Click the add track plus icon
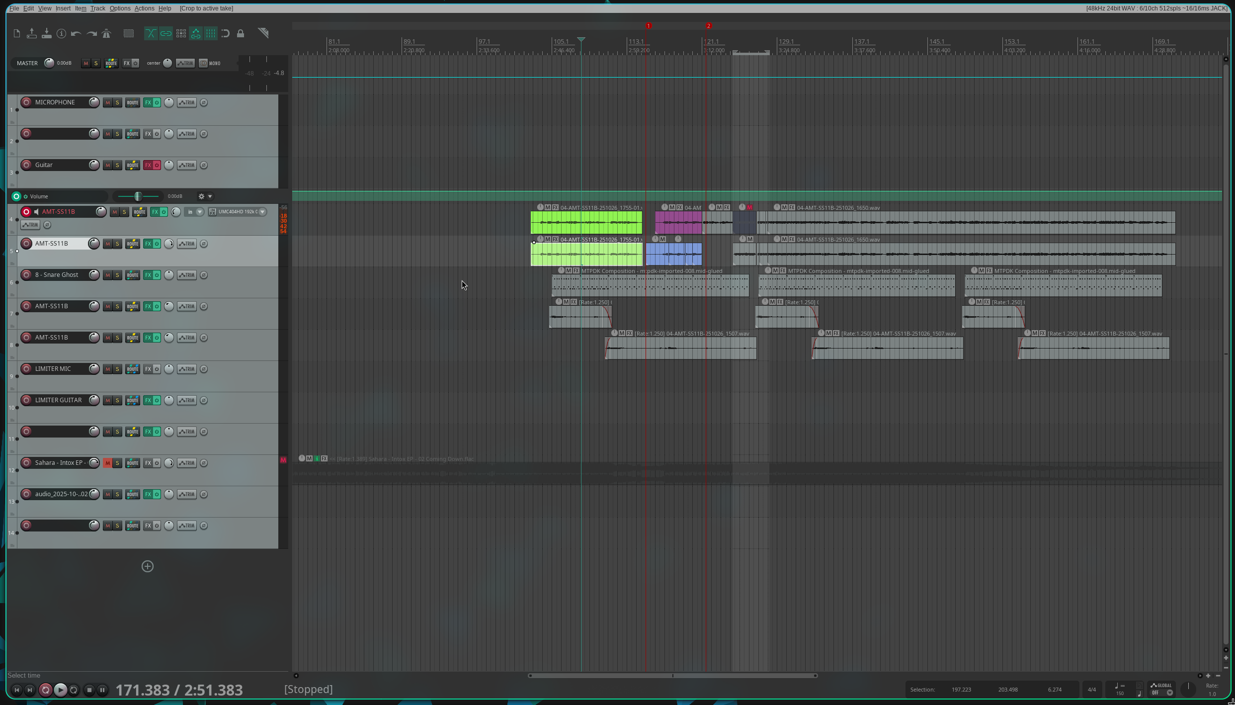 click(x=148, y=566)
